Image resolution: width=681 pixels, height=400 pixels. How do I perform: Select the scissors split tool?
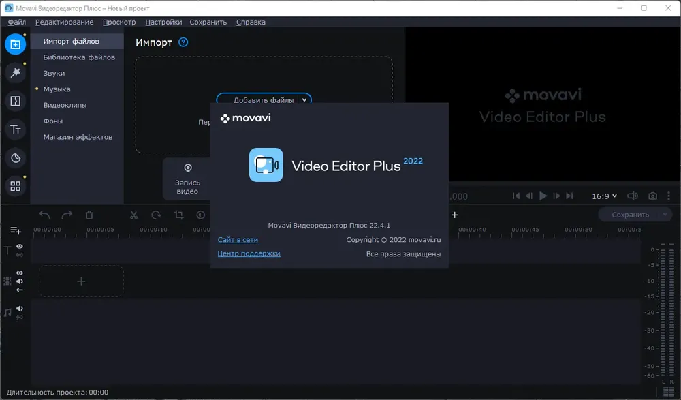[133, 215]
